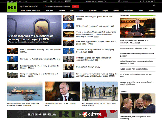Open 'South Africa strengthening trade ties' story
This screenshot has width=162, height=120.
(136, 75)
